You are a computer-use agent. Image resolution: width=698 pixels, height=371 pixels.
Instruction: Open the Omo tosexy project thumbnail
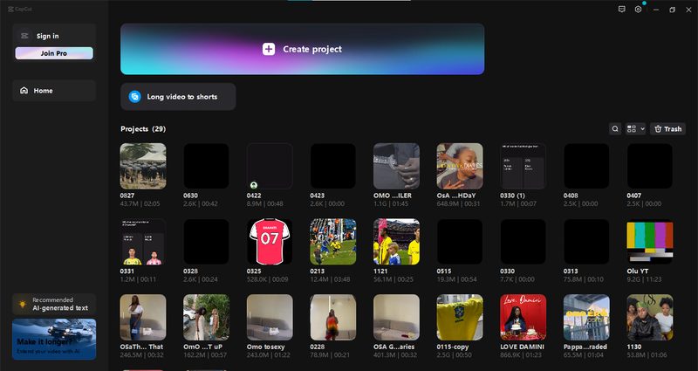270,318
